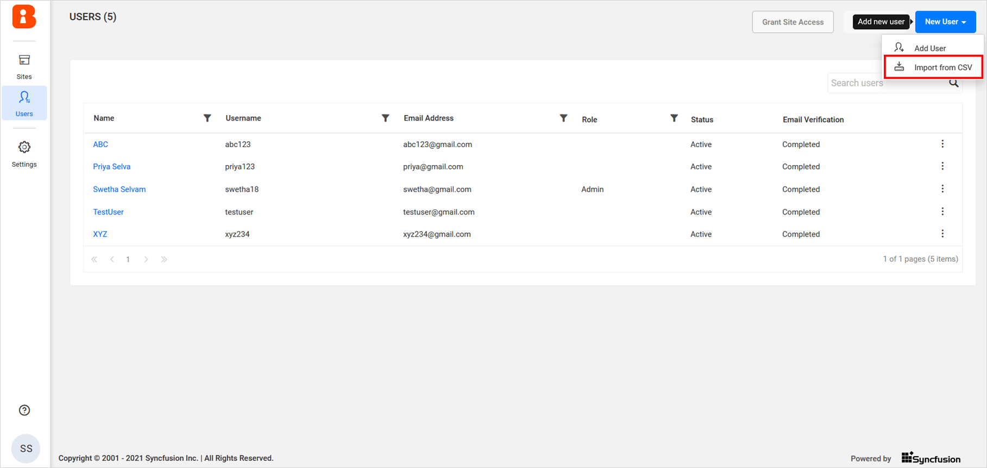Open the Users section in sidebar
The height and width of the screenshot is (468, 987).
[24, 103]
